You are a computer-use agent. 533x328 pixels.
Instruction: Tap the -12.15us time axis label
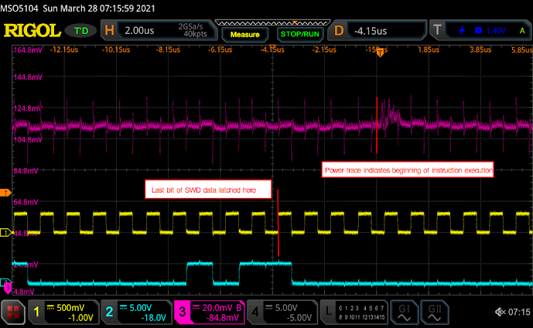[64, 50]
